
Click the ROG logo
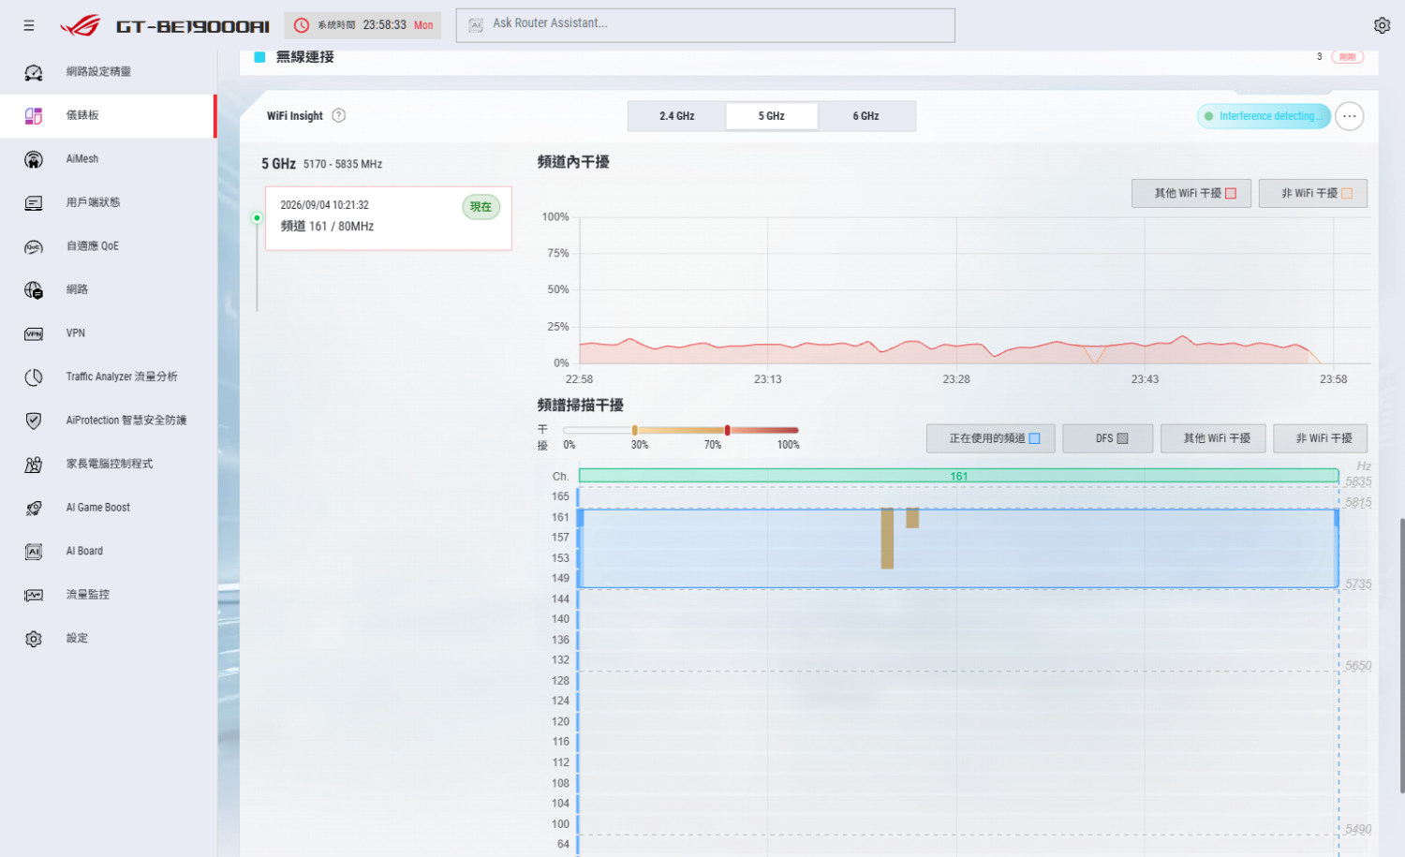81,25
